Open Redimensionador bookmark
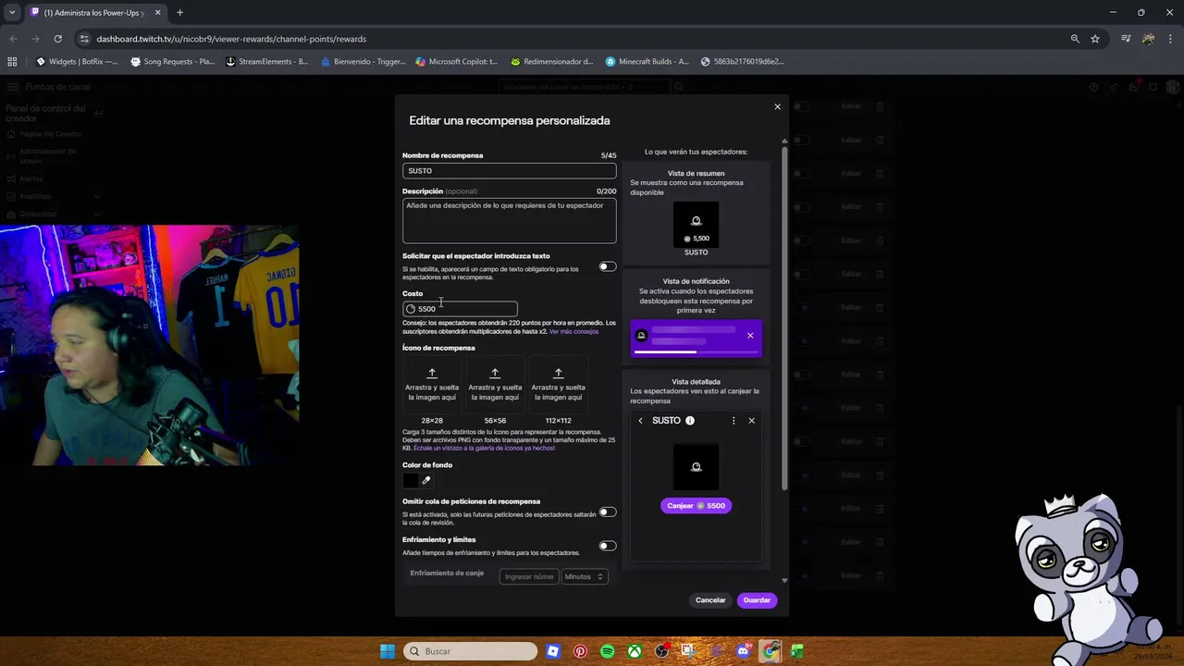Viewport: 1184px width, 666px height. point(552,62)
